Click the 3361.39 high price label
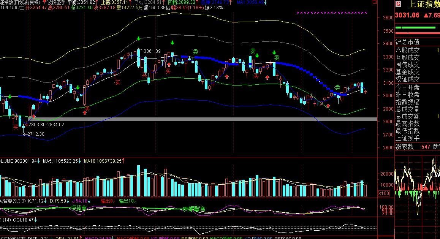Image resolution: width=440 pixels, height=239 pixels. [152, 51]
